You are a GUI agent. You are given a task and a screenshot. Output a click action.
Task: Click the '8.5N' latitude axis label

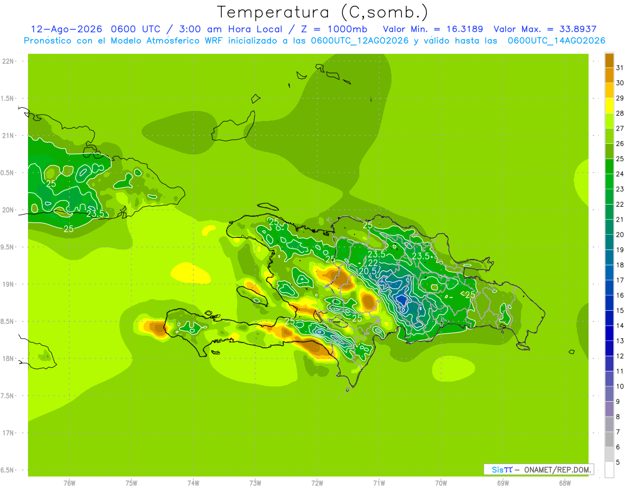tap(8, 322)
